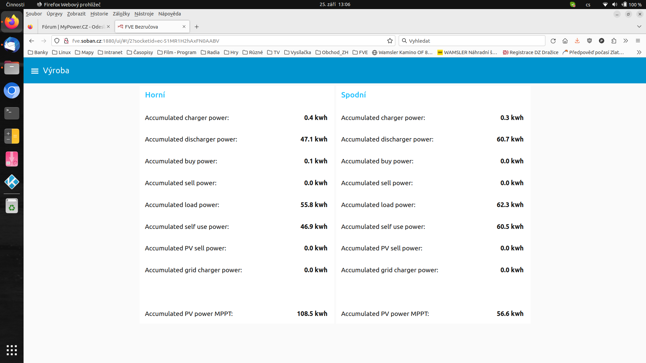Click the Firefox home icon

coord(565,41)
